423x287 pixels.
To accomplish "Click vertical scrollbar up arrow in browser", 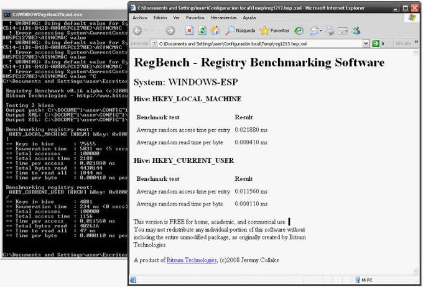I will (416, 53).
